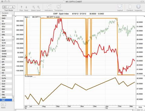Screen dimensions: 145x111
Task: Select DWSN in the symbol list
Action: 6,16
